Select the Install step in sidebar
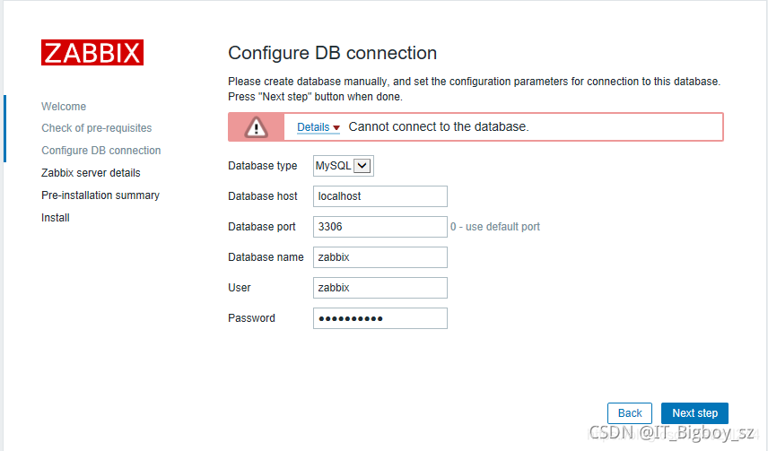 (x=56, y=218)
